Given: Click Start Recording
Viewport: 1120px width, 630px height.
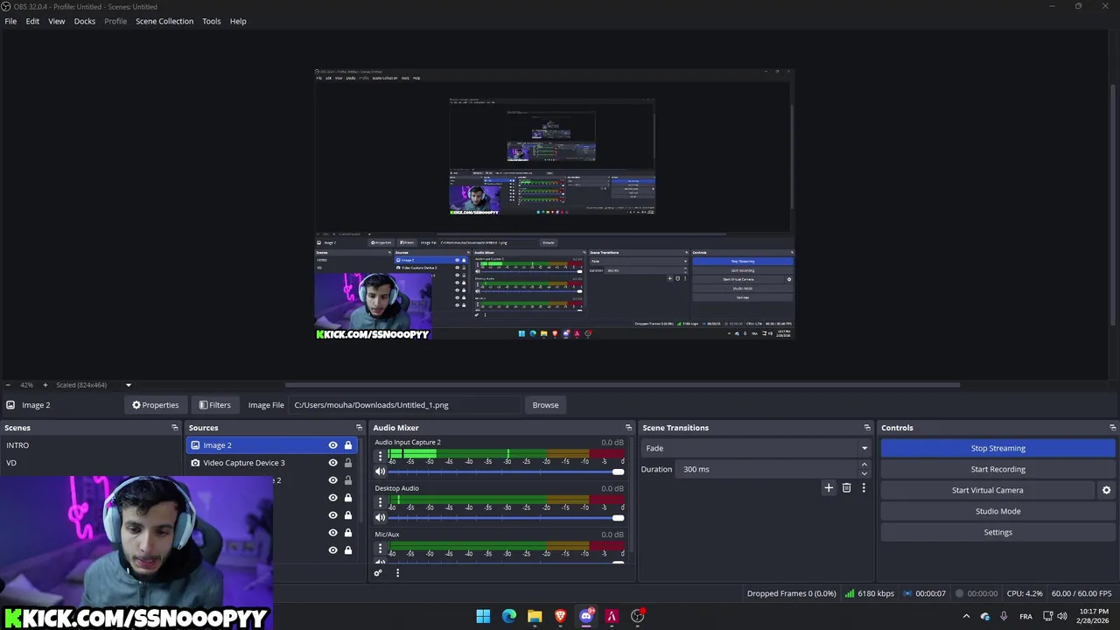Looking at the screenshot, I should click(x=997, y=469).
